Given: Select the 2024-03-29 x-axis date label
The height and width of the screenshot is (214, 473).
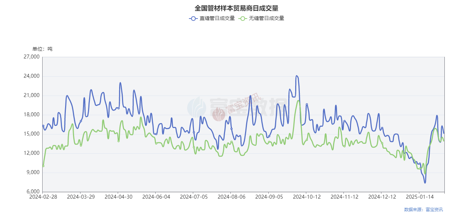Looking at the screenshot, I should (x=80, y=197).
